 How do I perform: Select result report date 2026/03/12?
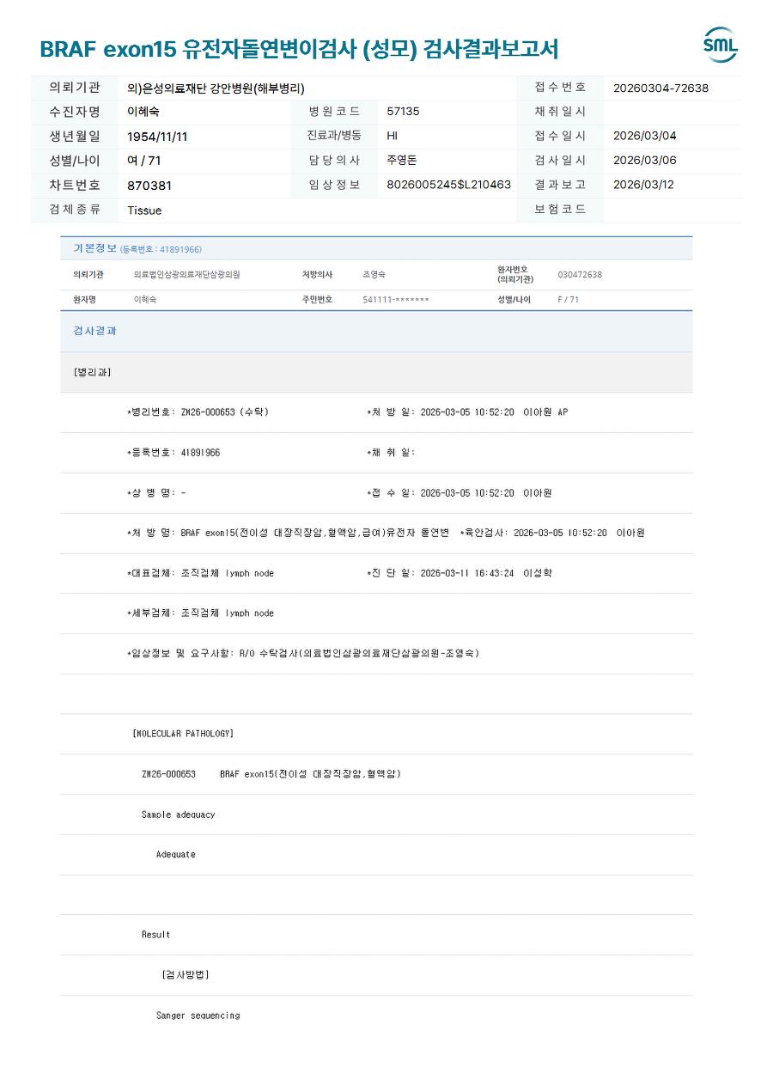click(x=644, y=185)
